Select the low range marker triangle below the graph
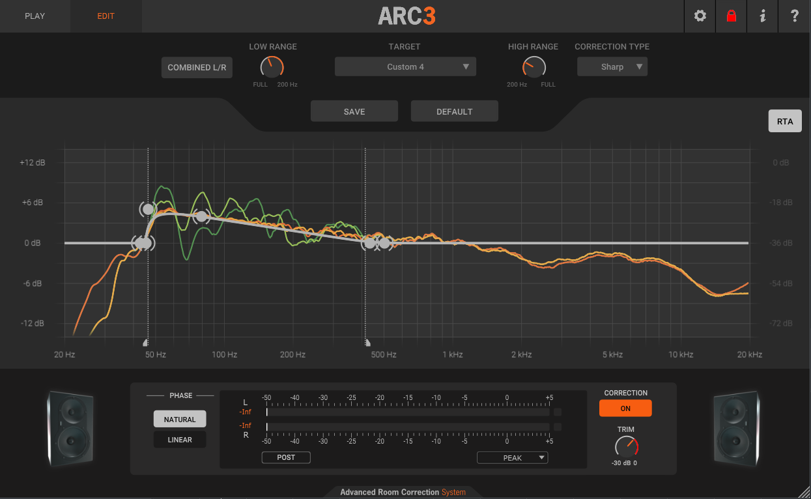The image size is (811, 499). click(x=146, y=342)
